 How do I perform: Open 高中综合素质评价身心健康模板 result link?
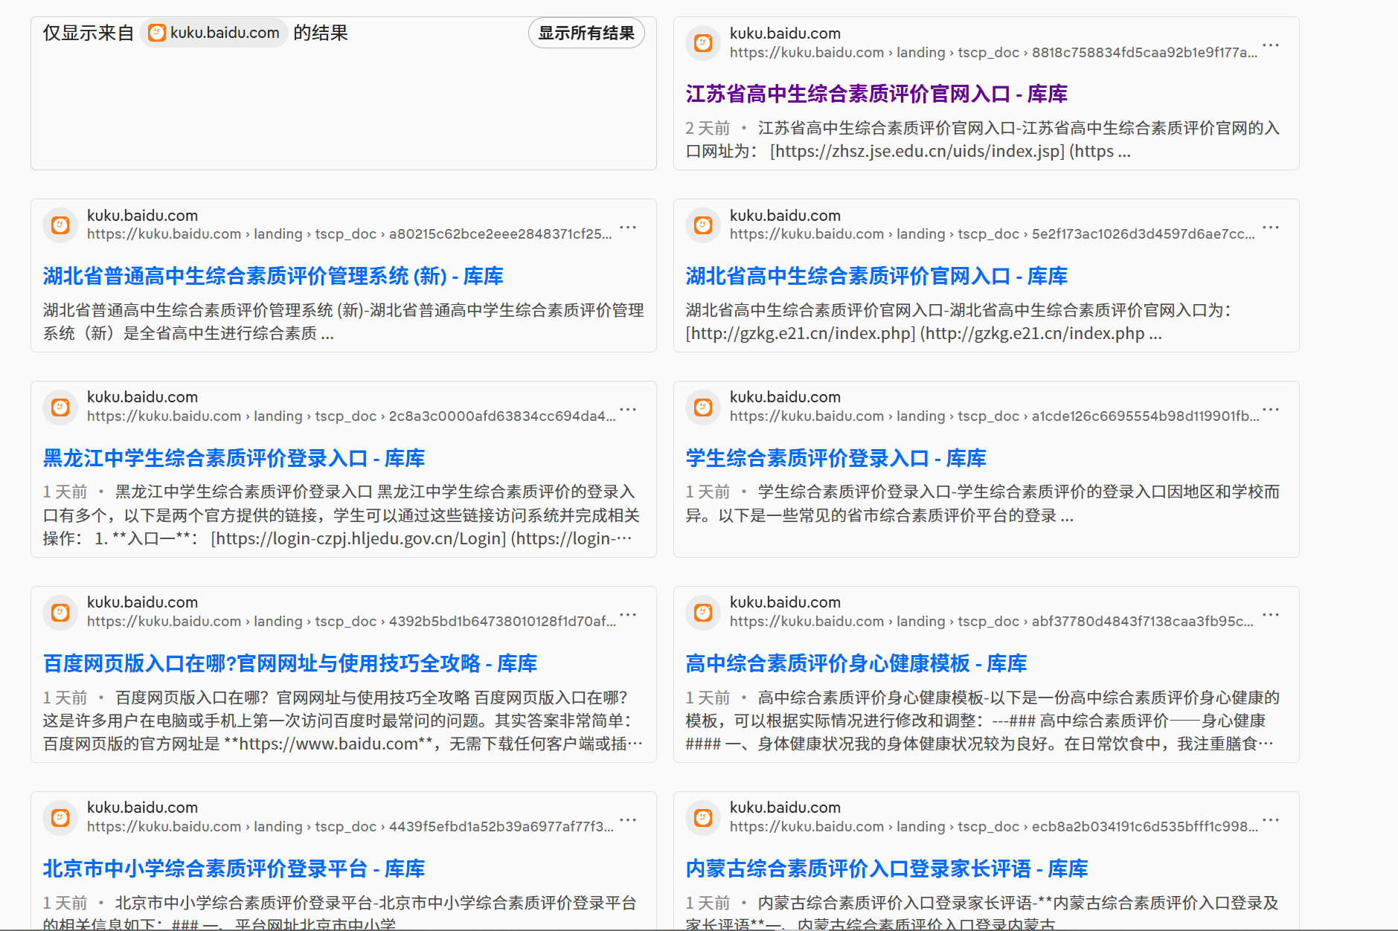[856, 663]
